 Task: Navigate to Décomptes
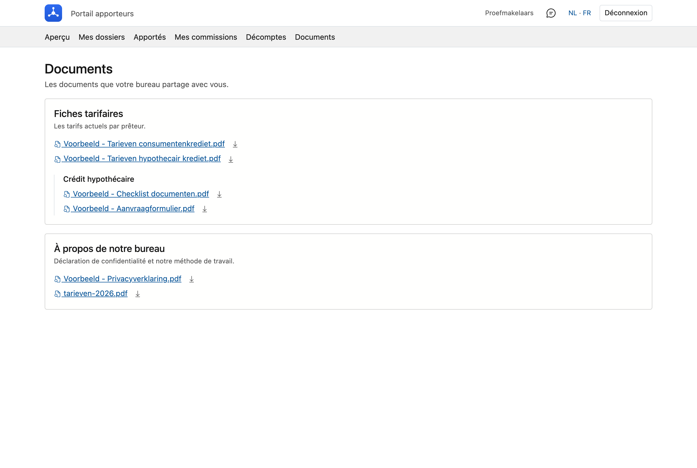(x=266, y=37)
